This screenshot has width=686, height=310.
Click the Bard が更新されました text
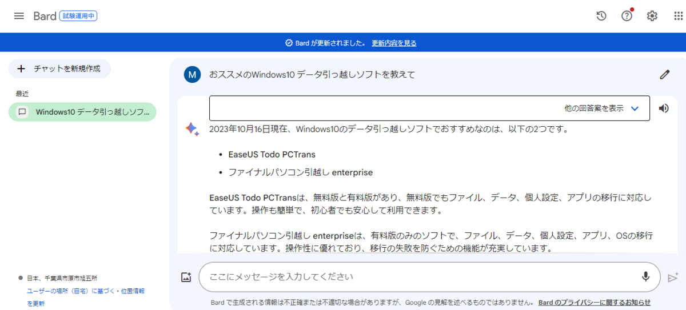[331, 43]
